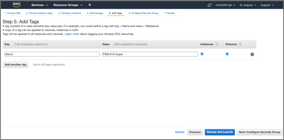Expand the Support menu

click(267, 5)
